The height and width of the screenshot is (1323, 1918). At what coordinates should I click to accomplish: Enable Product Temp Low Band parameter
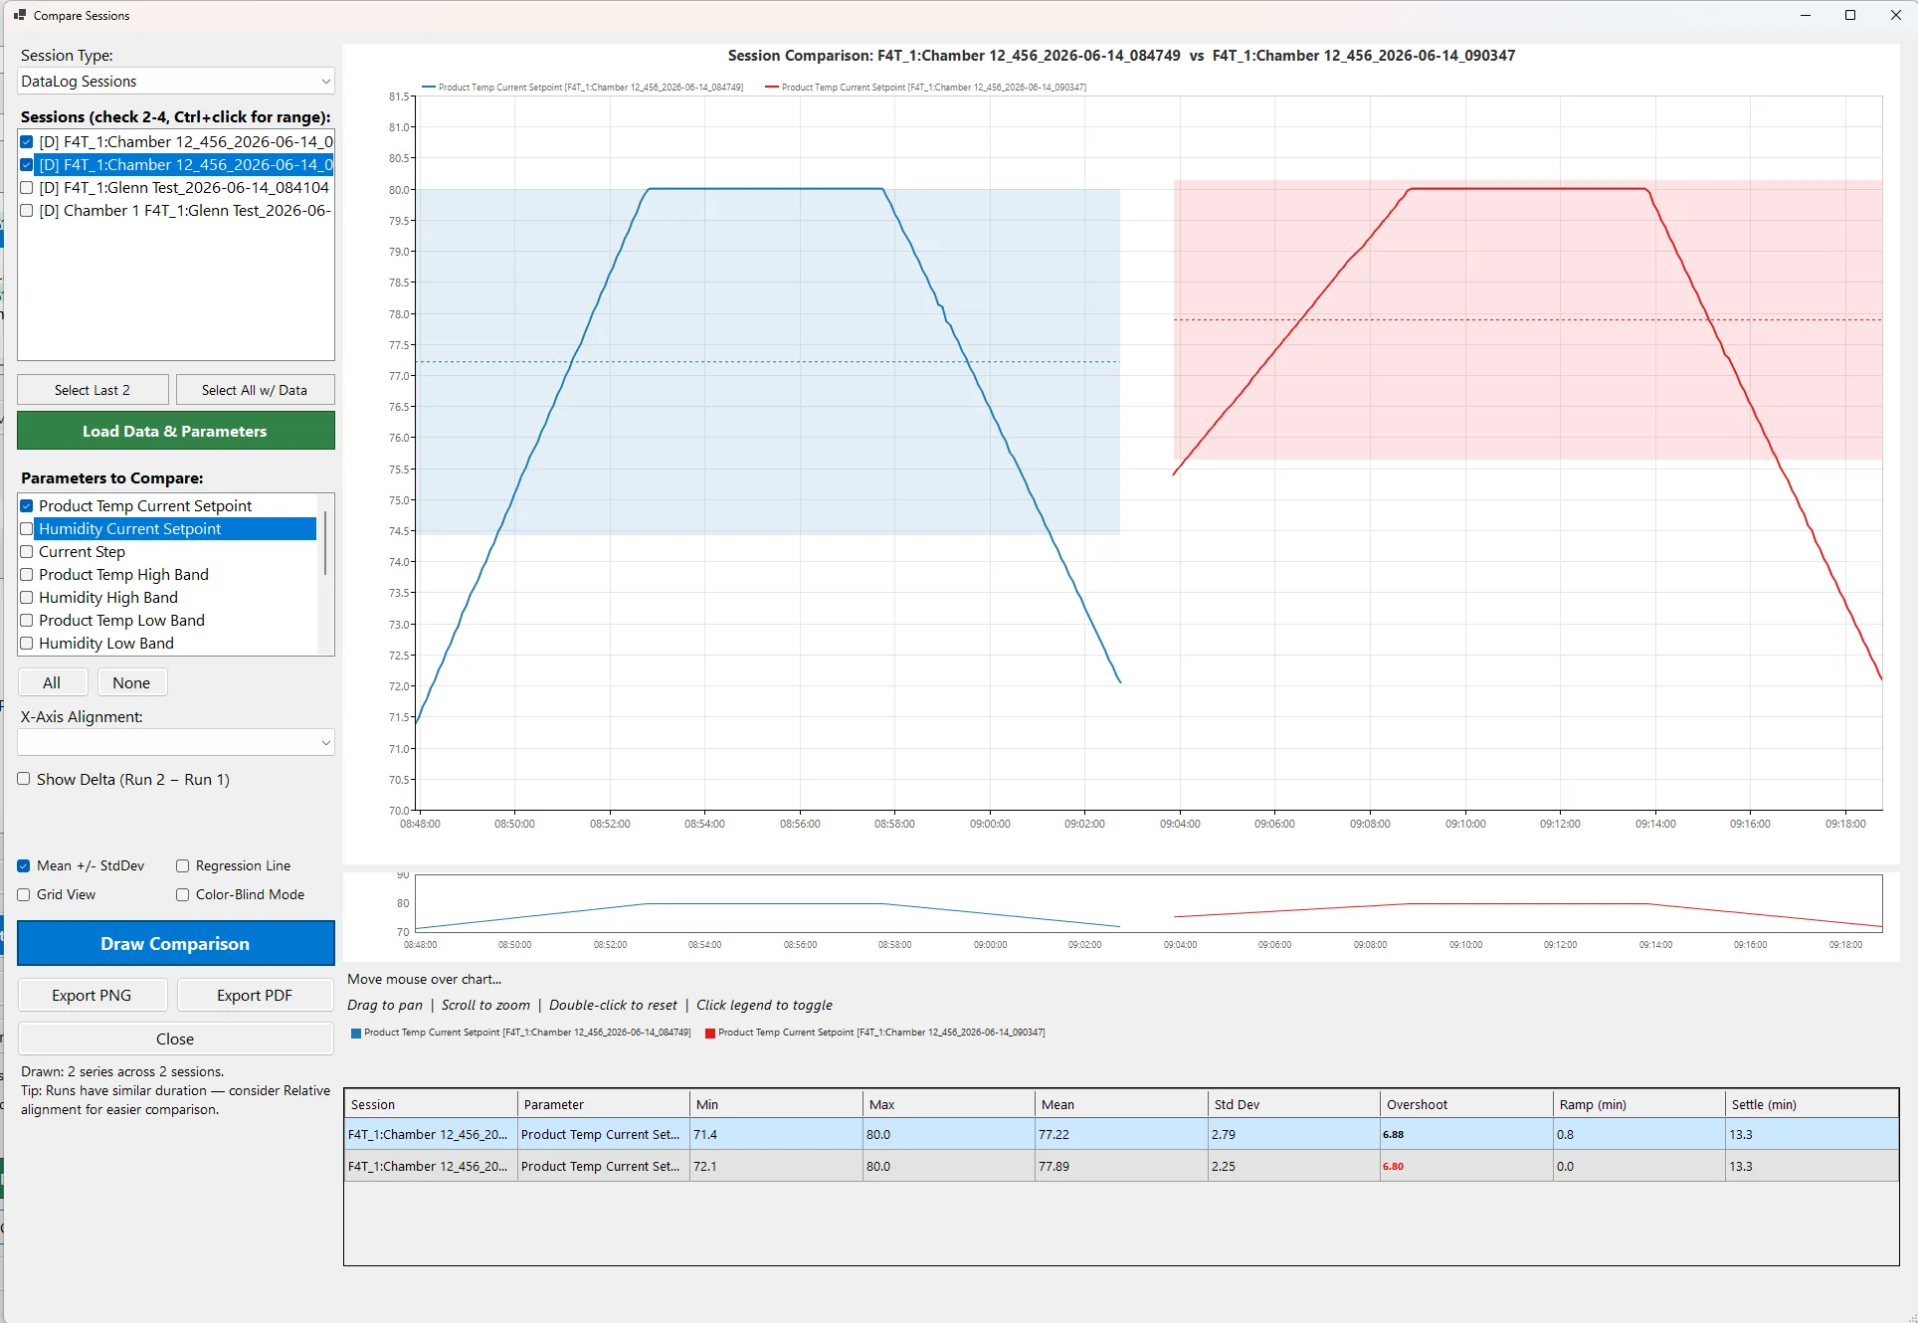click(x=27, y=621)
